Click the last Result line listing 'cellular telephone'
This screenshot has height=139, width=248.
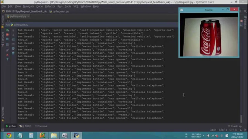(x=91, y=118)
